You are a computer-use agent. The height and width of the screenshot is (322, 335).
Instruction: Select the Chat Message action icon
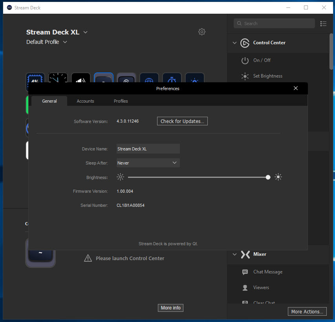click(x=245, y=272)
